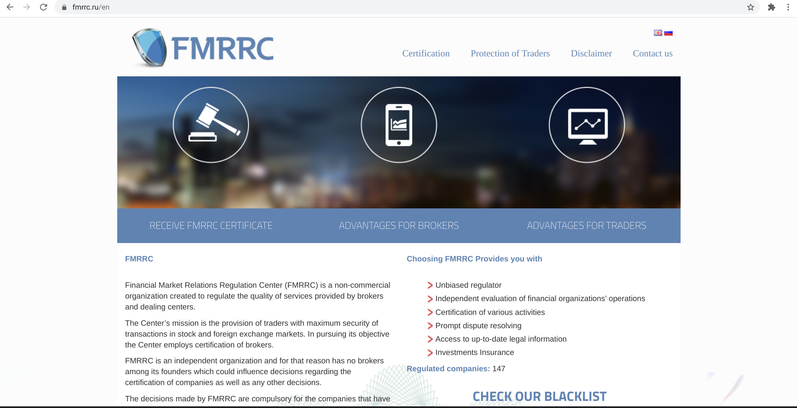Go to Contact us page
This screenshot has height=408, width=797.
tap(652, 53)
